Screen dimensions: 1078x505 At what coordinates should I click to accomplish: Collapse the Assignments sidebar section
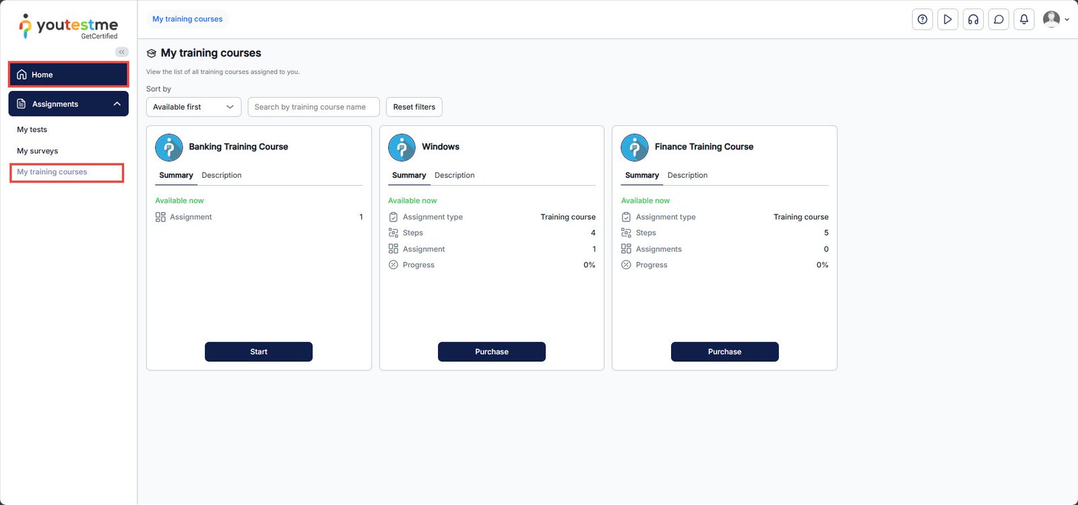click(117, 104)
